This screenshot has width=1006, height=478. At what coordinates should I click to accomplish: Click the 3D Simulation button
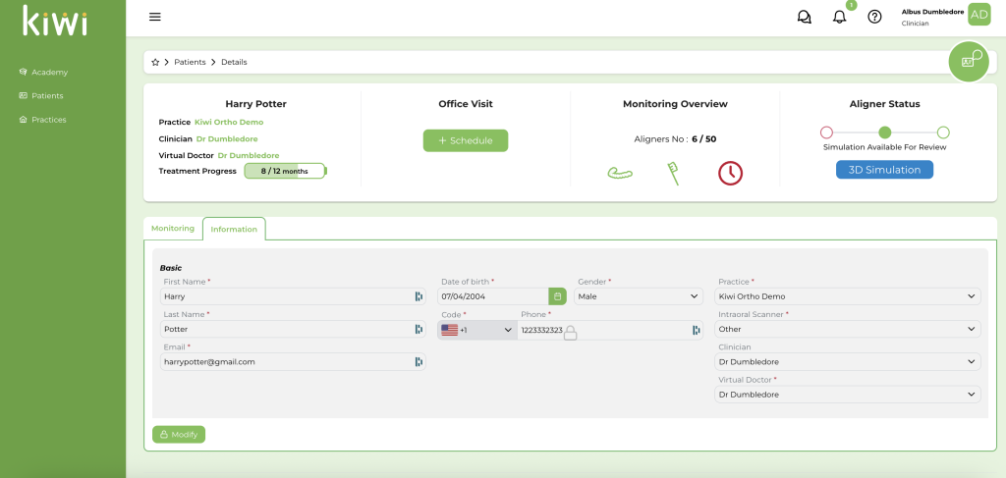[x=884, y=170]
